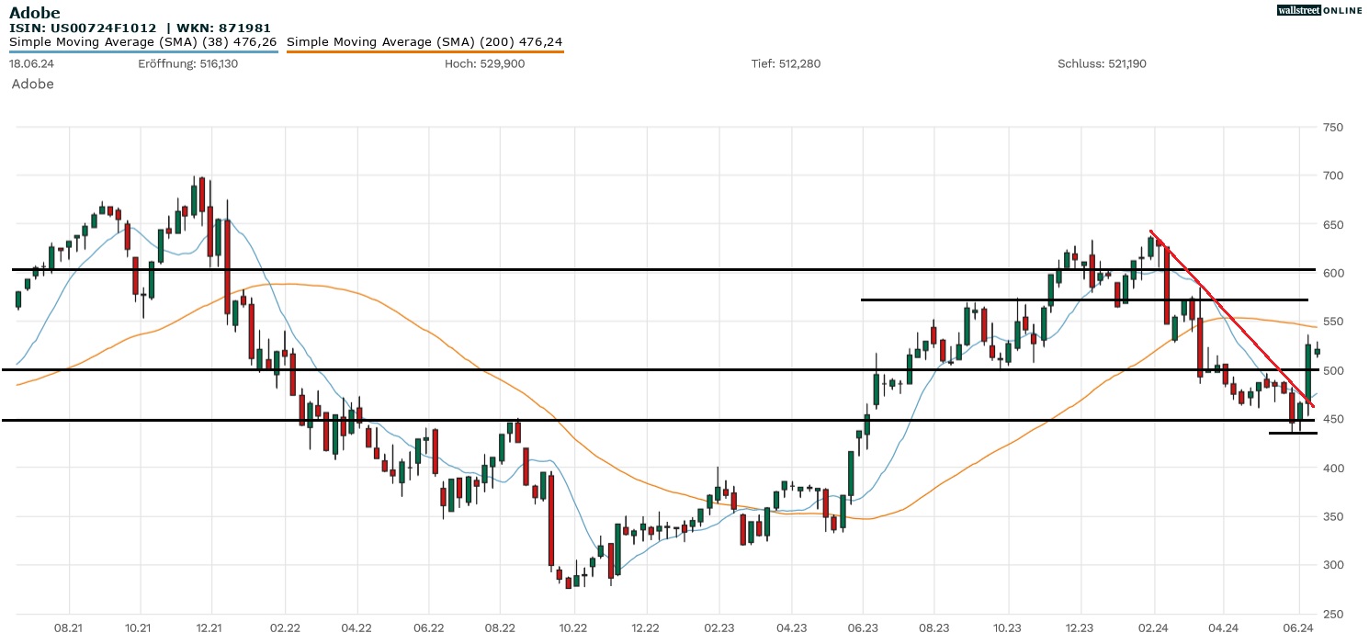The image size is (1369, 633).
Task: Click the Adobe series label above chart
Action: coord(33,85)
